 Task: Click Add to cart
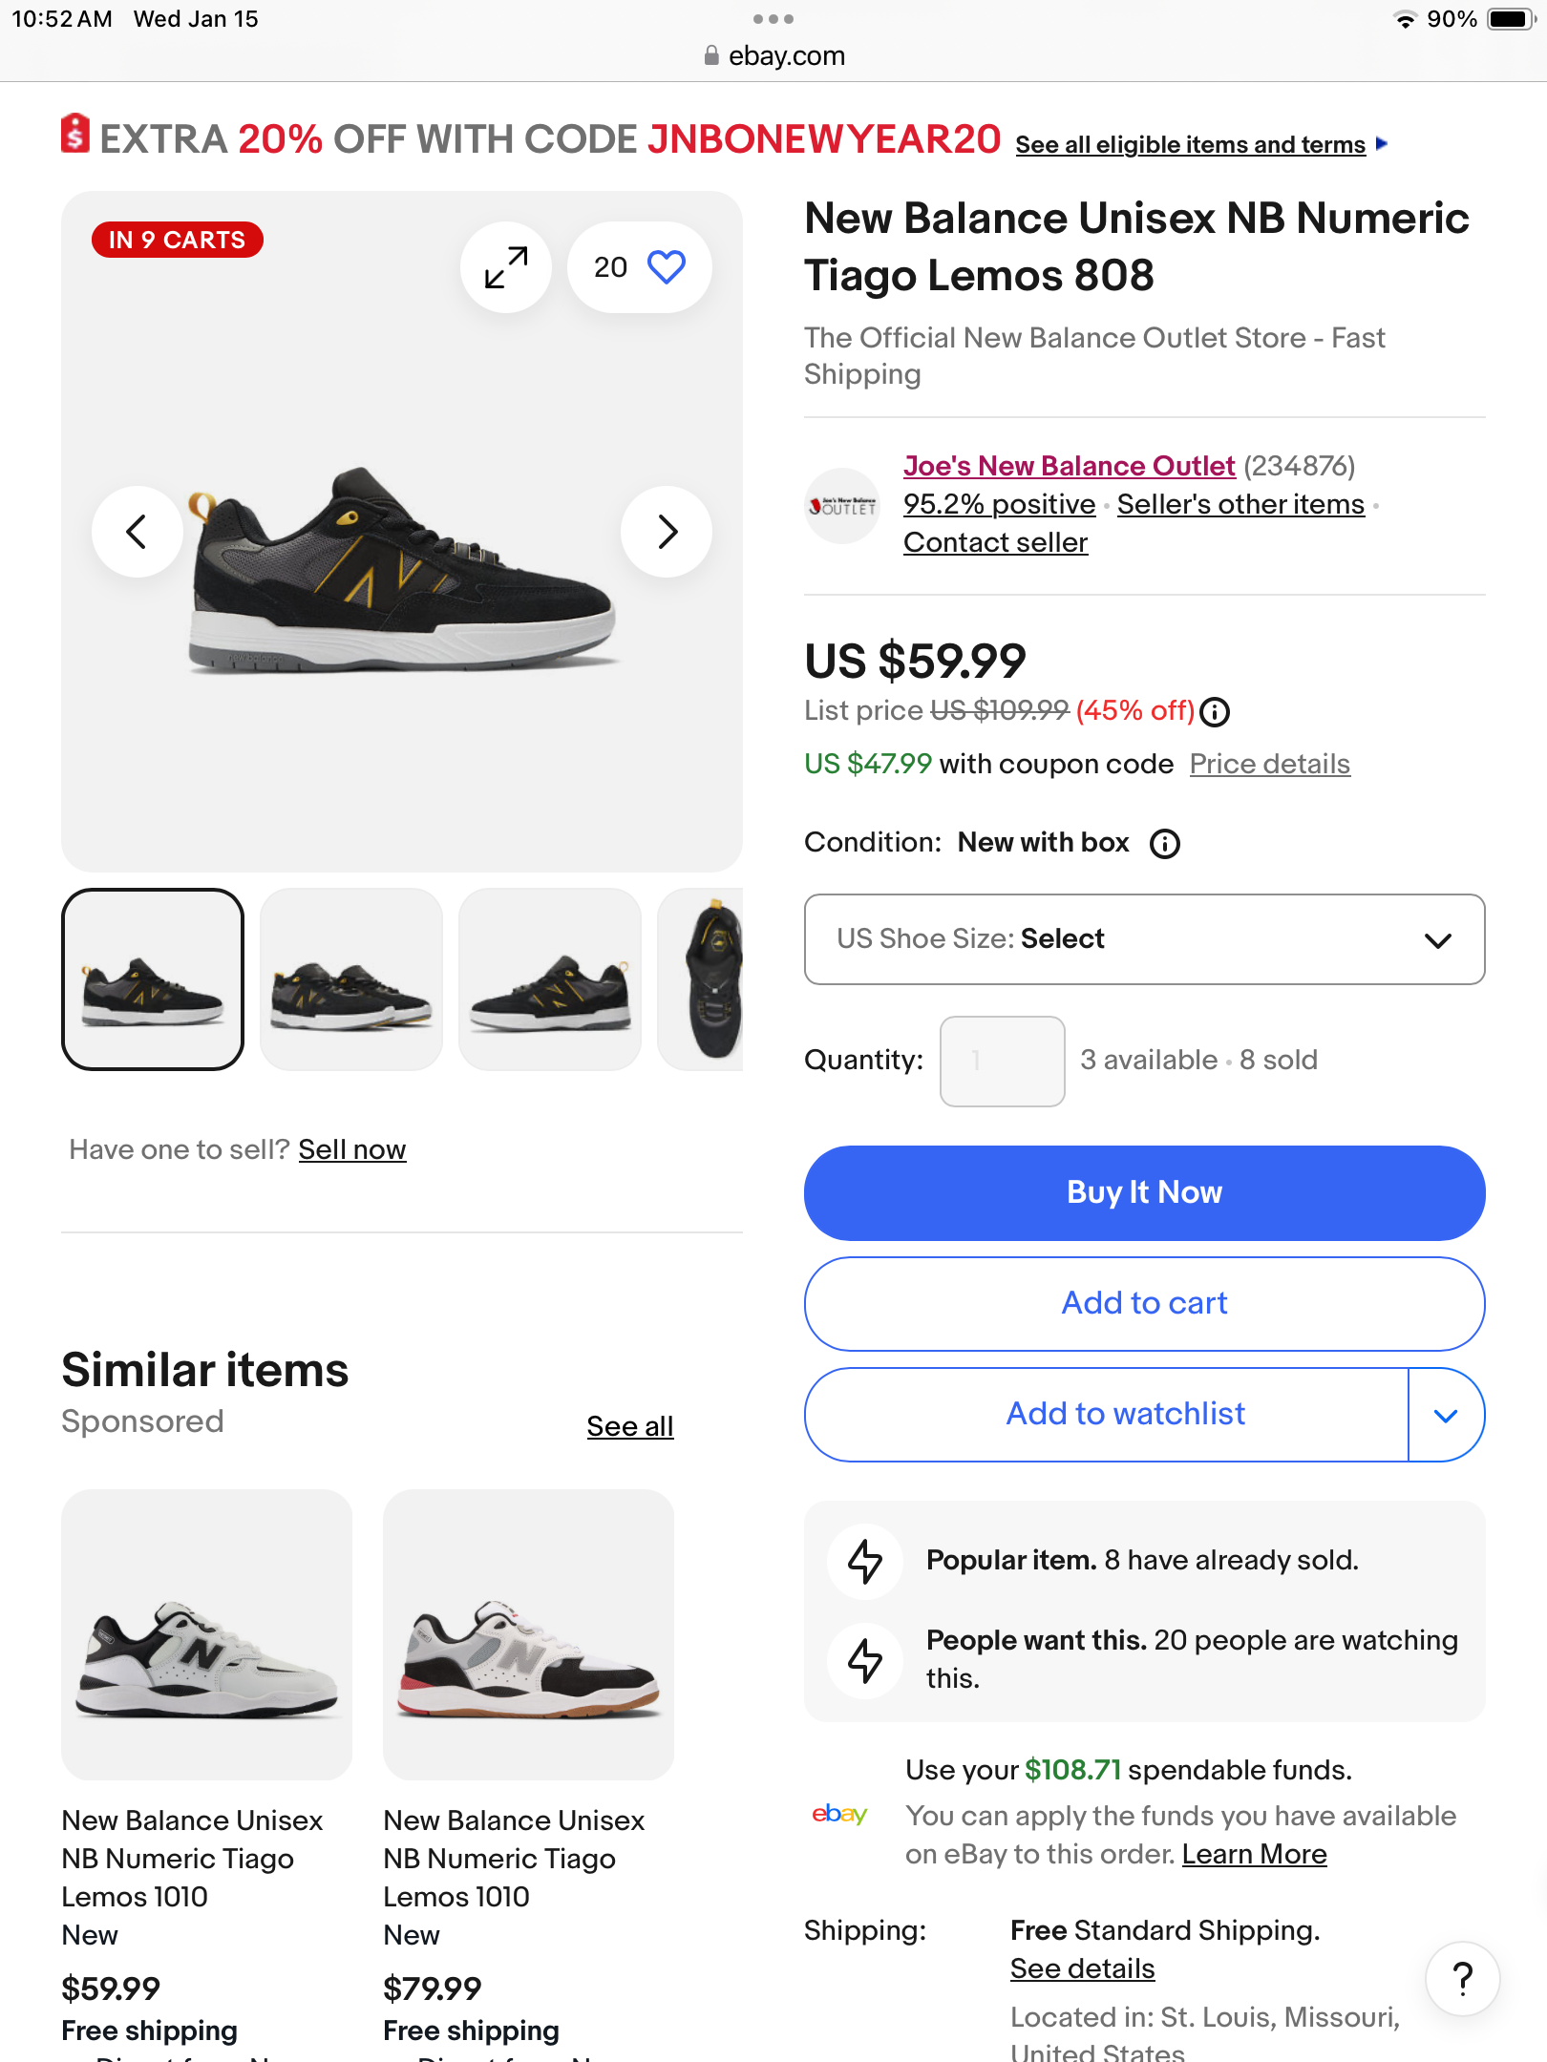pyautogui.click(x=1144, y=1304)
